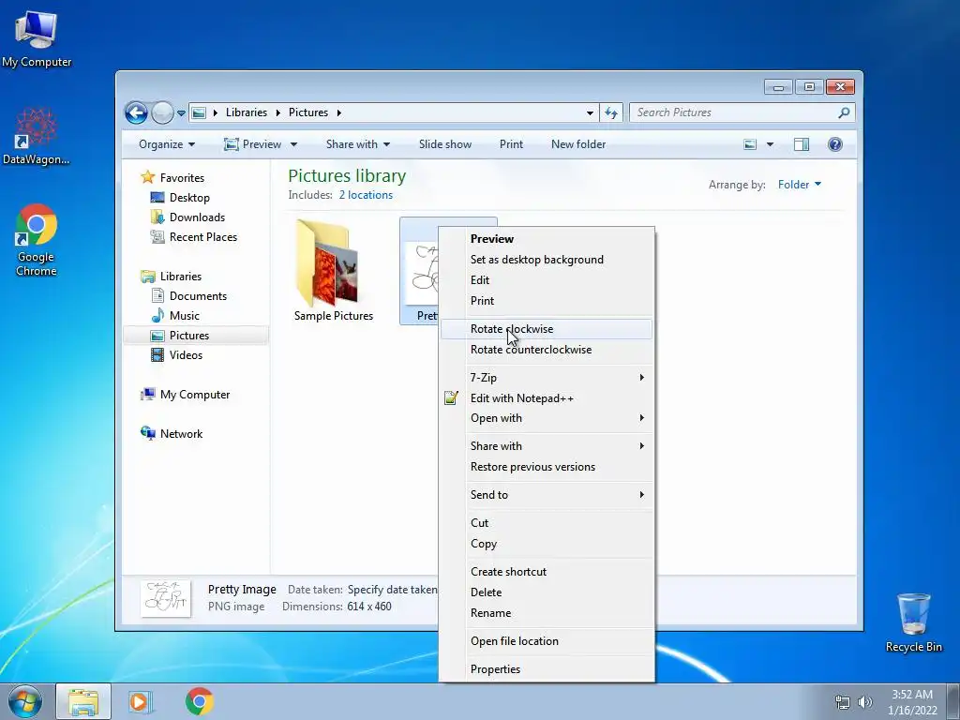Expand Share with in context menu
Screen dimensions: 960x720
tap(547, 445)
